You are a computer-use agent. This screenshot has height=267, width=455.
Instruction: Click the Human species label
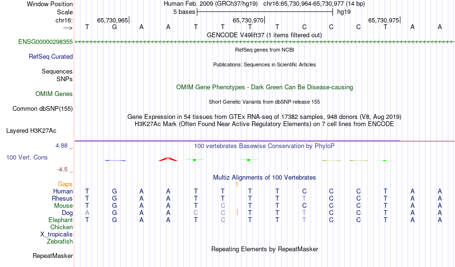point(63,191)
